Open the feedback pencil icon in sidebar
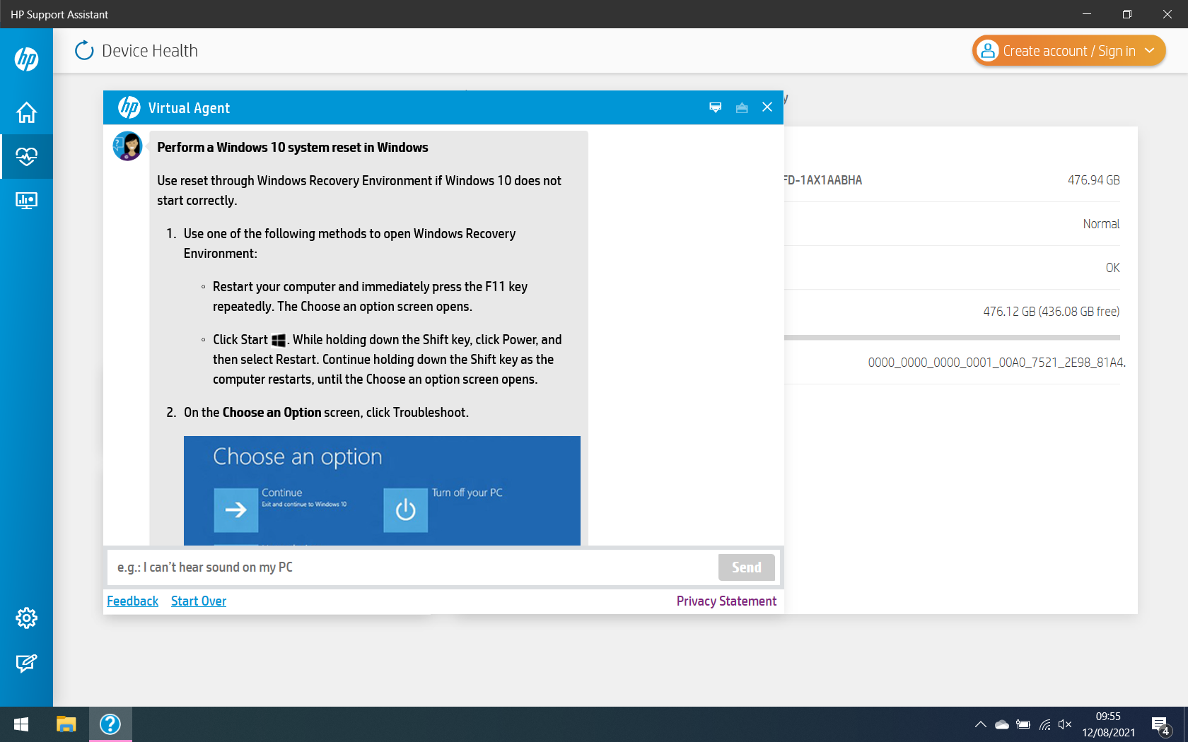Screen dimensions: 1188x742 point(26,663)
